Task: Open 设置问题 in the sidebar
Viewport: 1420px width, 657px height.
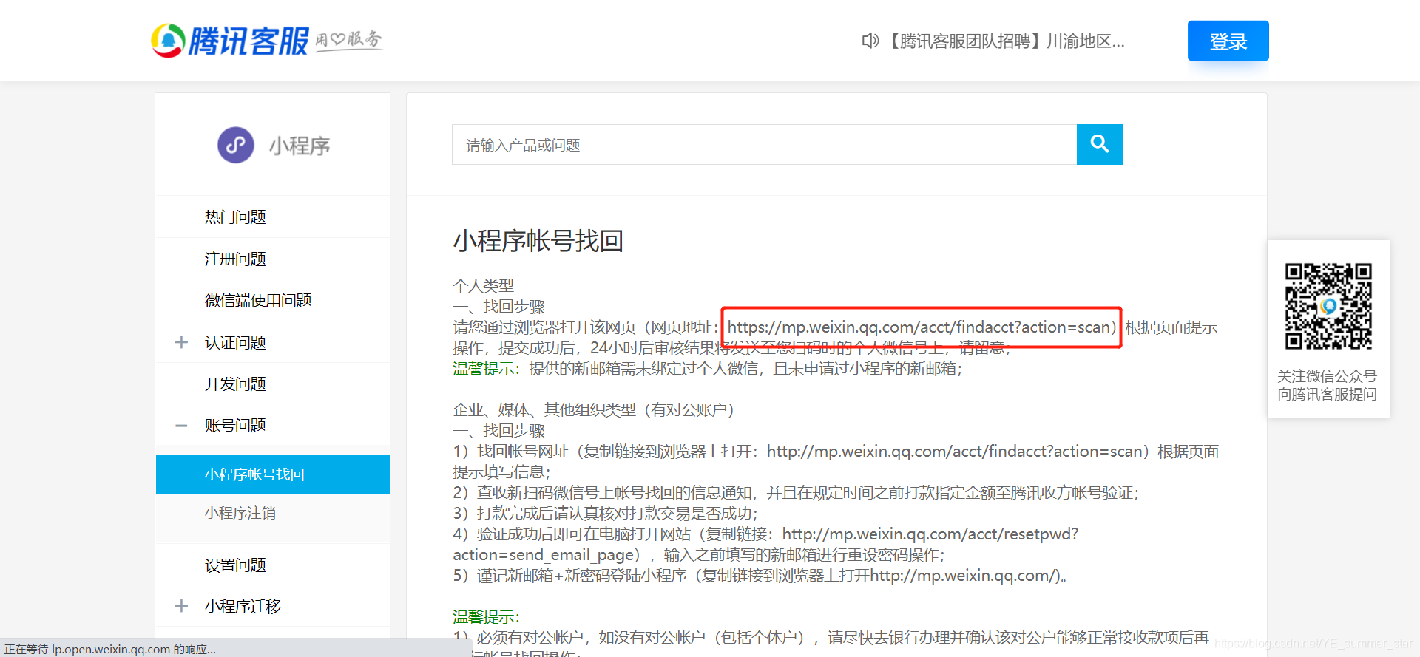Action: 235,565
